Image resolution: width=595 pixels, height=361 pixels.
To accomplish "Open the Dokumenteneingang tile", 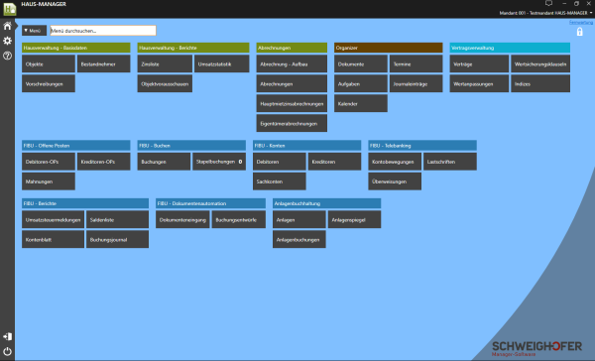I will [x=182, y=219].
